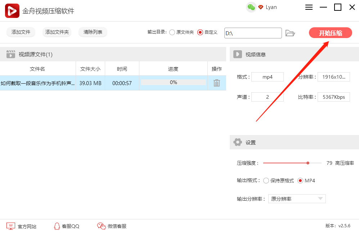Click the VIP diamond badge icon

(261, 7)
